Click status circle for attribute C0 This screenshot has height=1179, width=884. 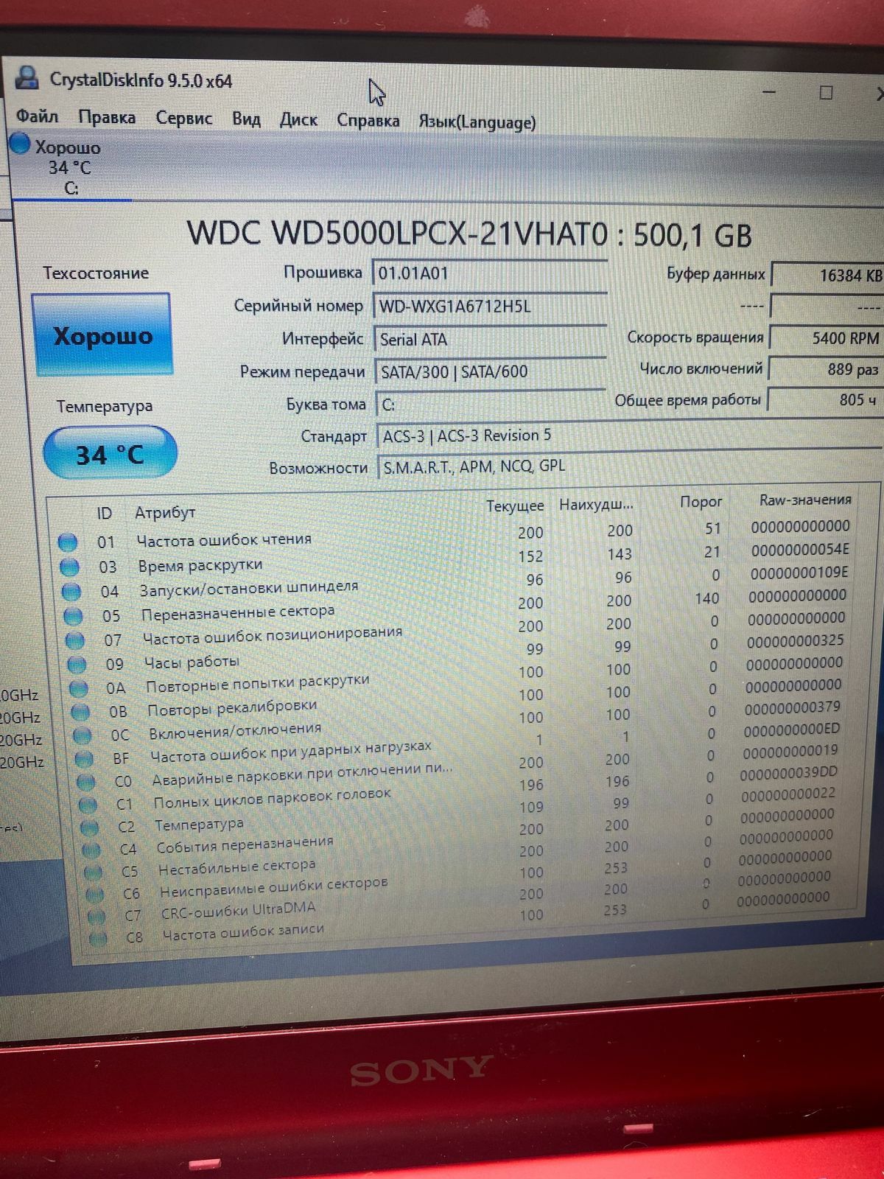86,781
